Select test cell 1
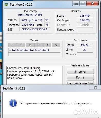Screen dimensions: 101x118 coord(21,45)
